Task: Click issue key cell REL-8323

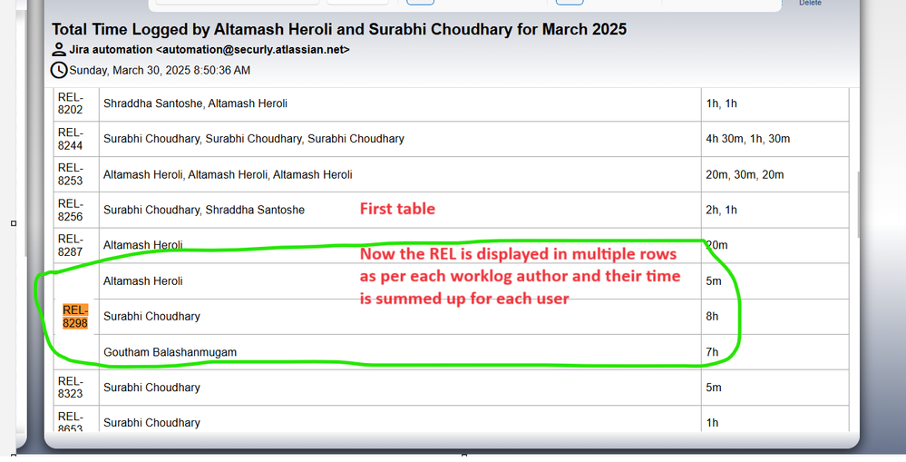Action: pos(76,388)
